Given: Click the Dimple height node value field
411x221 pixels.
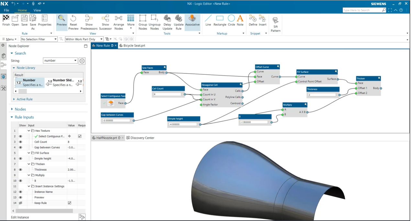Looking at the screenshot, I should pos(183,124).
